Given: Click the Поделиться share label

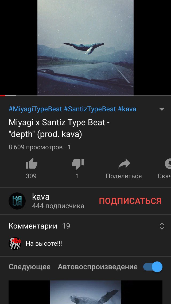Looking at the screenshot, I should coord(124,176).
